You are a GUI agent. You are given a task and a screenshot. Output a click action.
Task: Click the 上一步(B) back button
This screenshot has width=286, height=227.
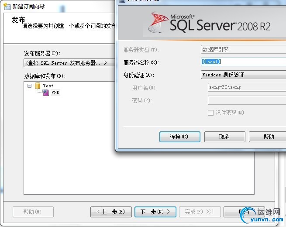(111, 212)
